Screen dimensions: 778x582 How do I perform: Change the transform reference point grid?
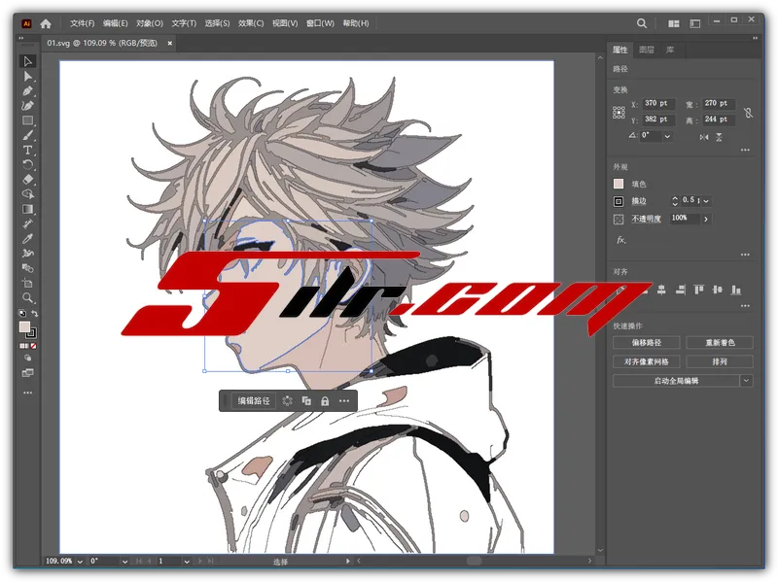pos(619,113)
